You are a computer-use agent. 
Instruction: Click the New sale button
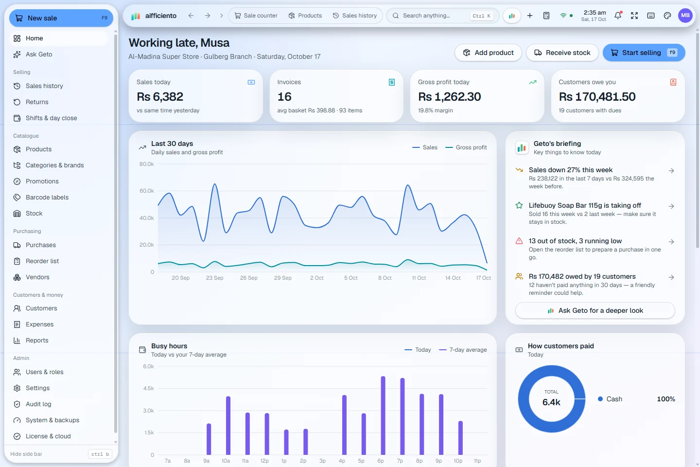click(61, 18)
